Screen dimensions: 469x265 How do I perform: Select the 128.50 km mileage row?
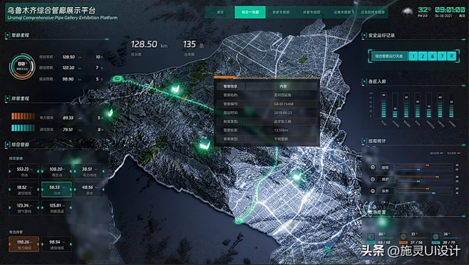pyautogui.click(x=71, y=57)
